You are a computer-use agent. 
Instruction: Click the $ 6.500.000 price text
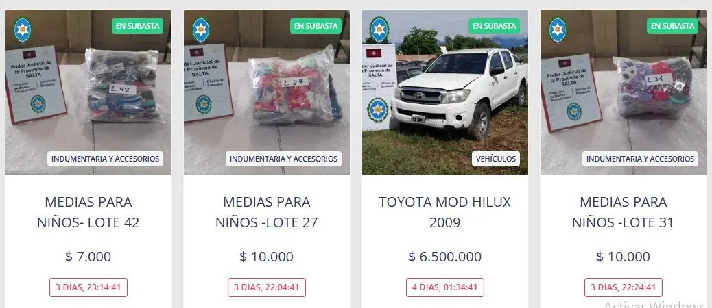tap(445, 257)
